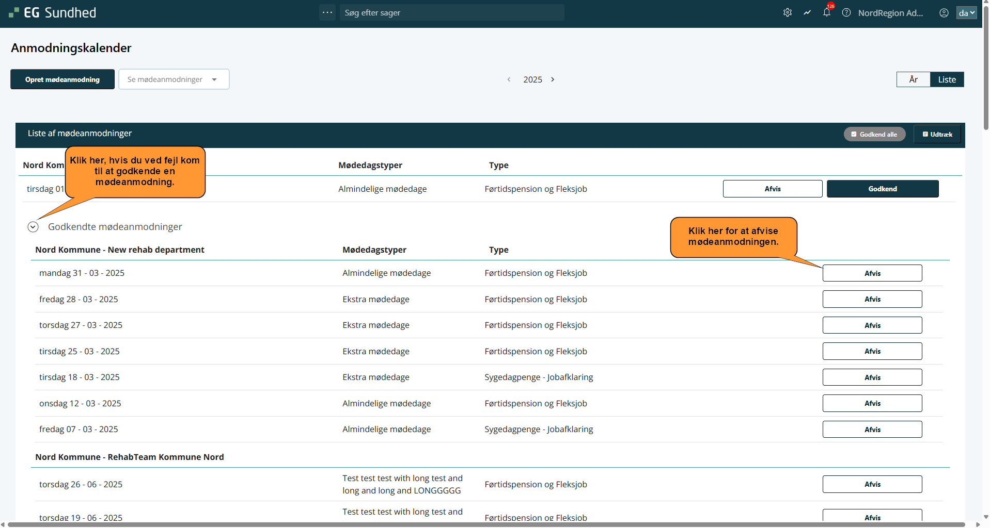The height and width of the screenshot is (528, 990).
Task: Click Afvis for mandag 31 - 03 - 2025
Action: 872,273
